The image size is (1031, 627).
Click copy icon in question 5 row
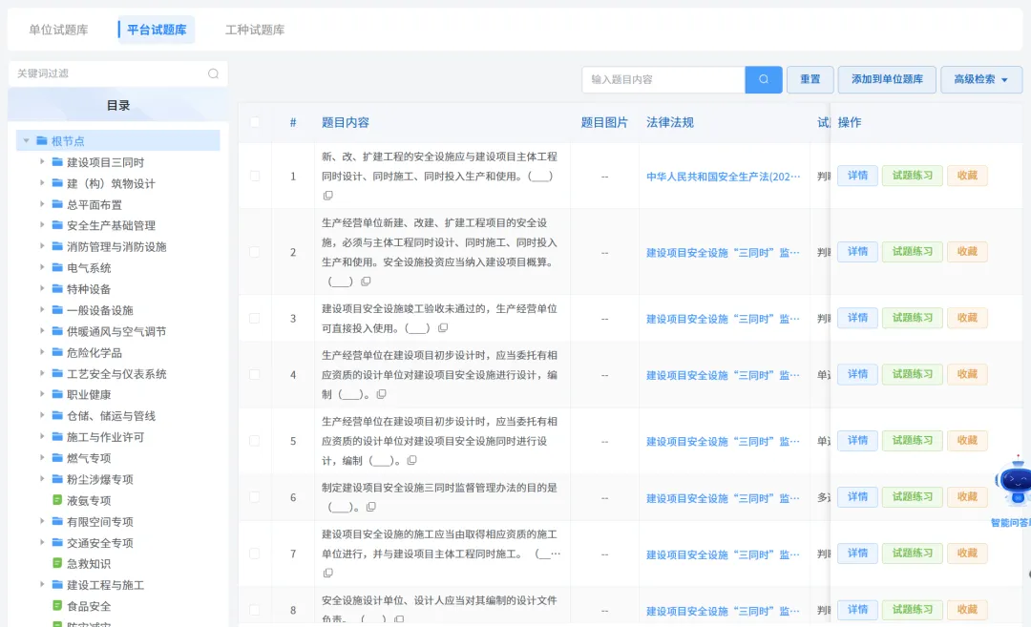tap(411, 461)
